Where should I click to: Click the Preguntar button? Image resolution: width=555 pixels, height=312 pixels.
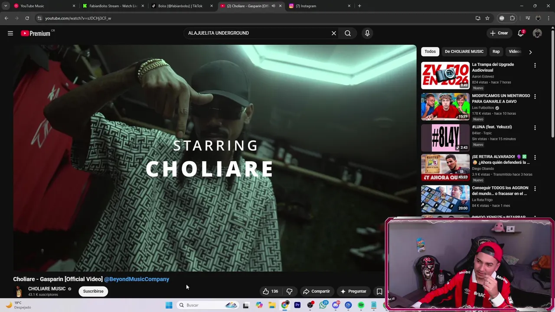coord(353,291)
